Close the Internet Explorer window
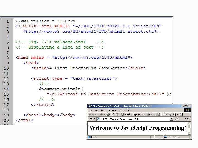The width and height of the screenshot is (198, 148). (x=189, y=106)
